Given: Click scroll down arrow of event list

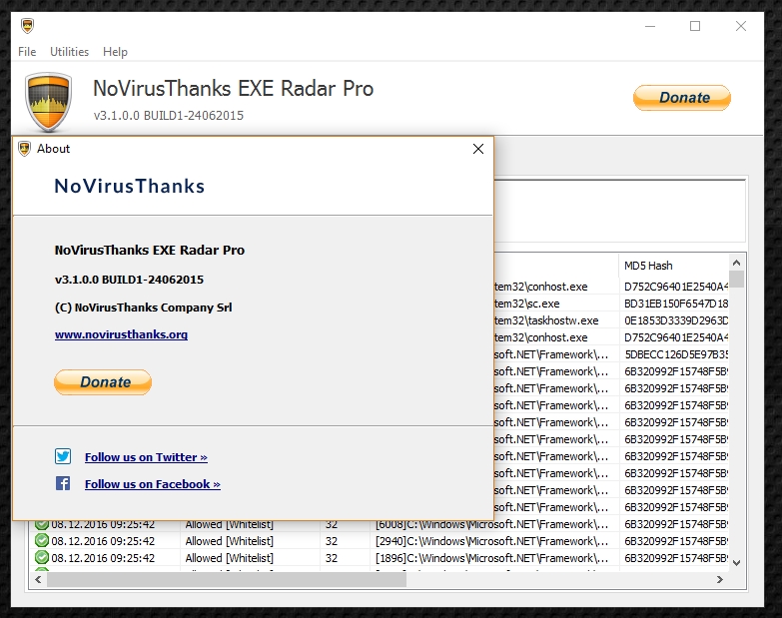Looking at the screenshot, I should tap(737, 563).
